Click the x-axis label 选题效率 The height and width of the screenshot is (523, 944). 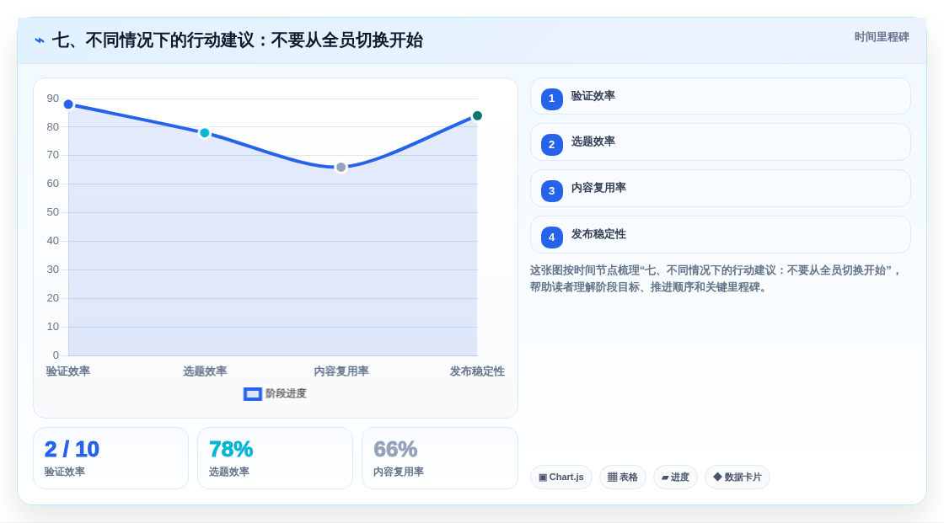(205, 371)
